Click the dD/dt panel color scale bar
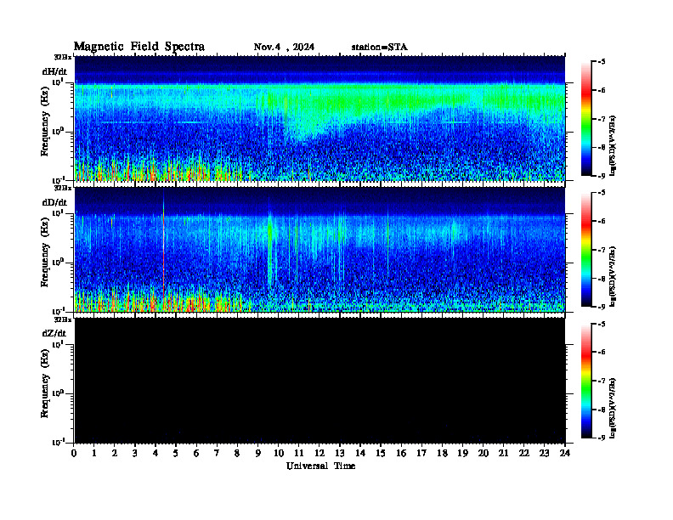Viewport: 673px width, 520px height. tap(585, 250)
